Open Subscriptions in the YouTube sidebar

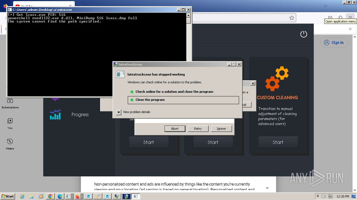coord(10,103)
